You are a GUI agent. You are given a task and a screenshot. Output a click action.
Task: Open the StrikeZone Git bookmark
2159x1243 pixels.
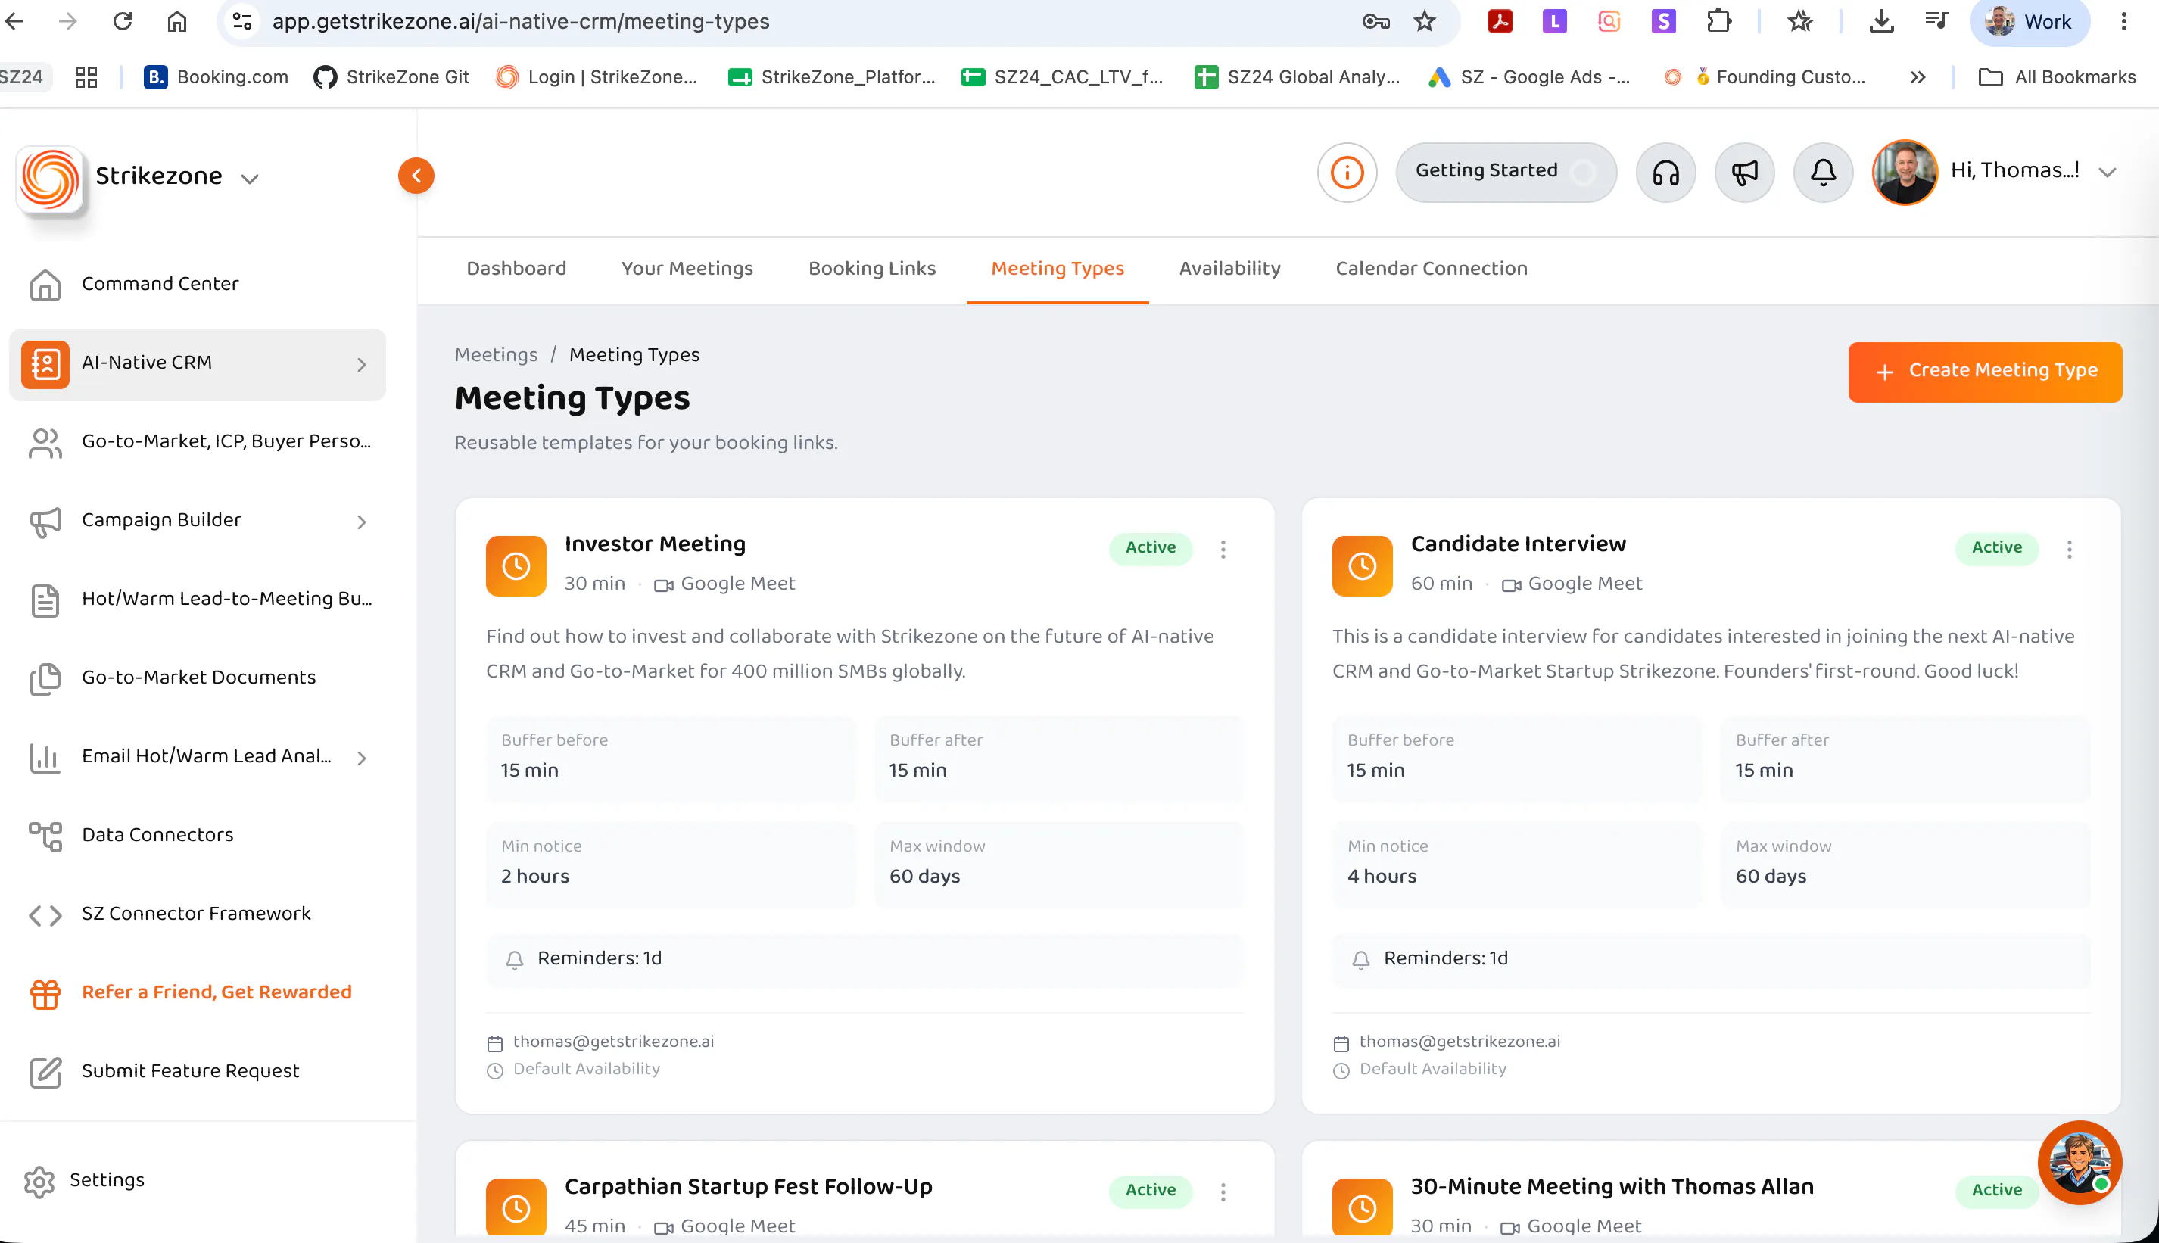[x=391, y=76]
